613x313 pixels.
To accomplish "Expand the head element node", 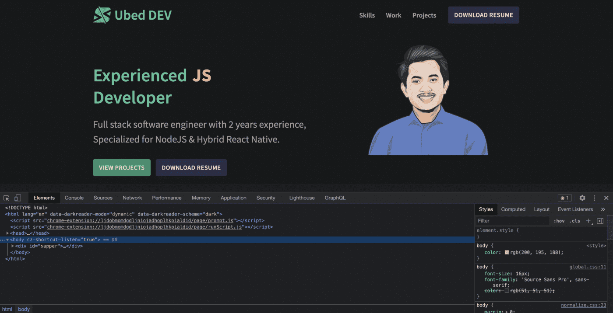I will pyautogui.click(x=7, y=233).
